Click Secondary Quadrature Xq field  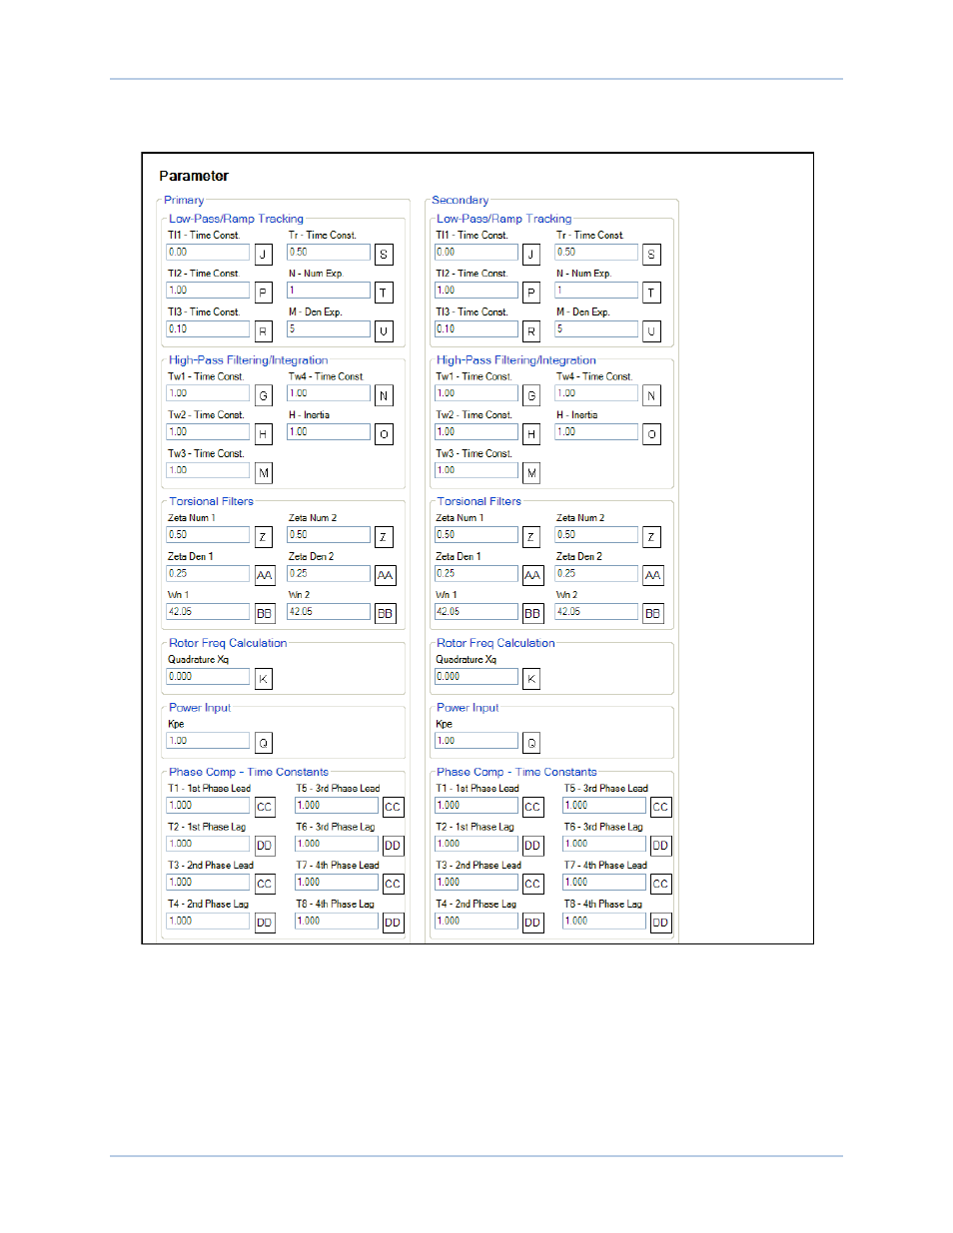tap(476, 677)
